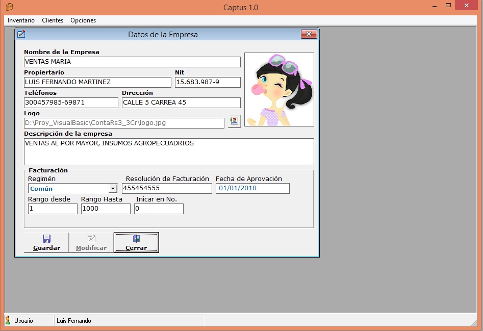Viewport: 483px width, 331px height.
Task: Click the Dirección text field
Action: (x=181, y=103)
